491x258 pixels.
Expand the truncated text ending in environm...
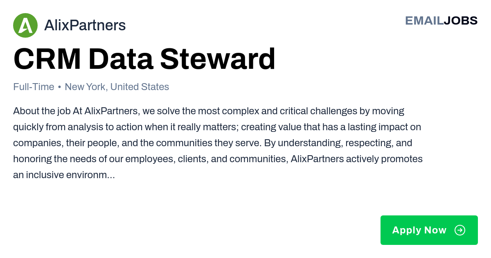point(64,175)
